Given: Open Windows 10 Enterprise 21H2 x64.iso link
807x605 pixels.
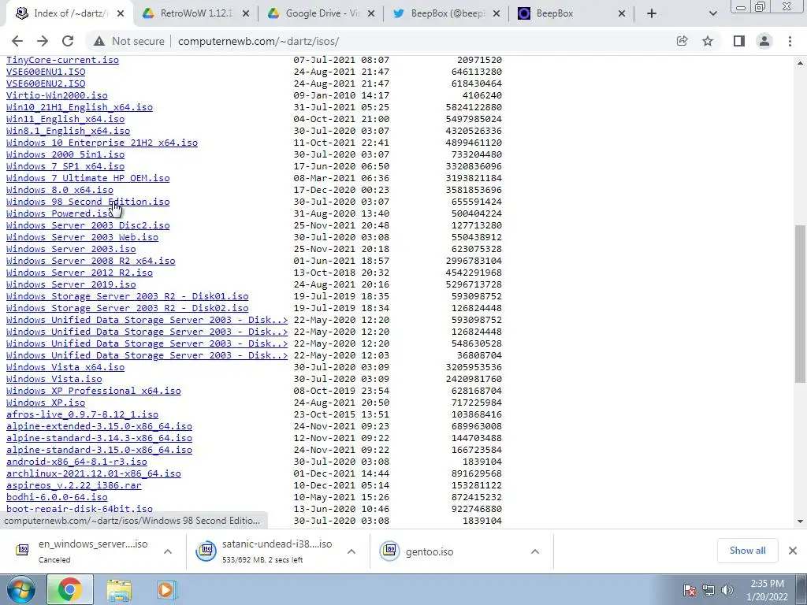Looking at the screenshot, I should (x=102, y=143).
